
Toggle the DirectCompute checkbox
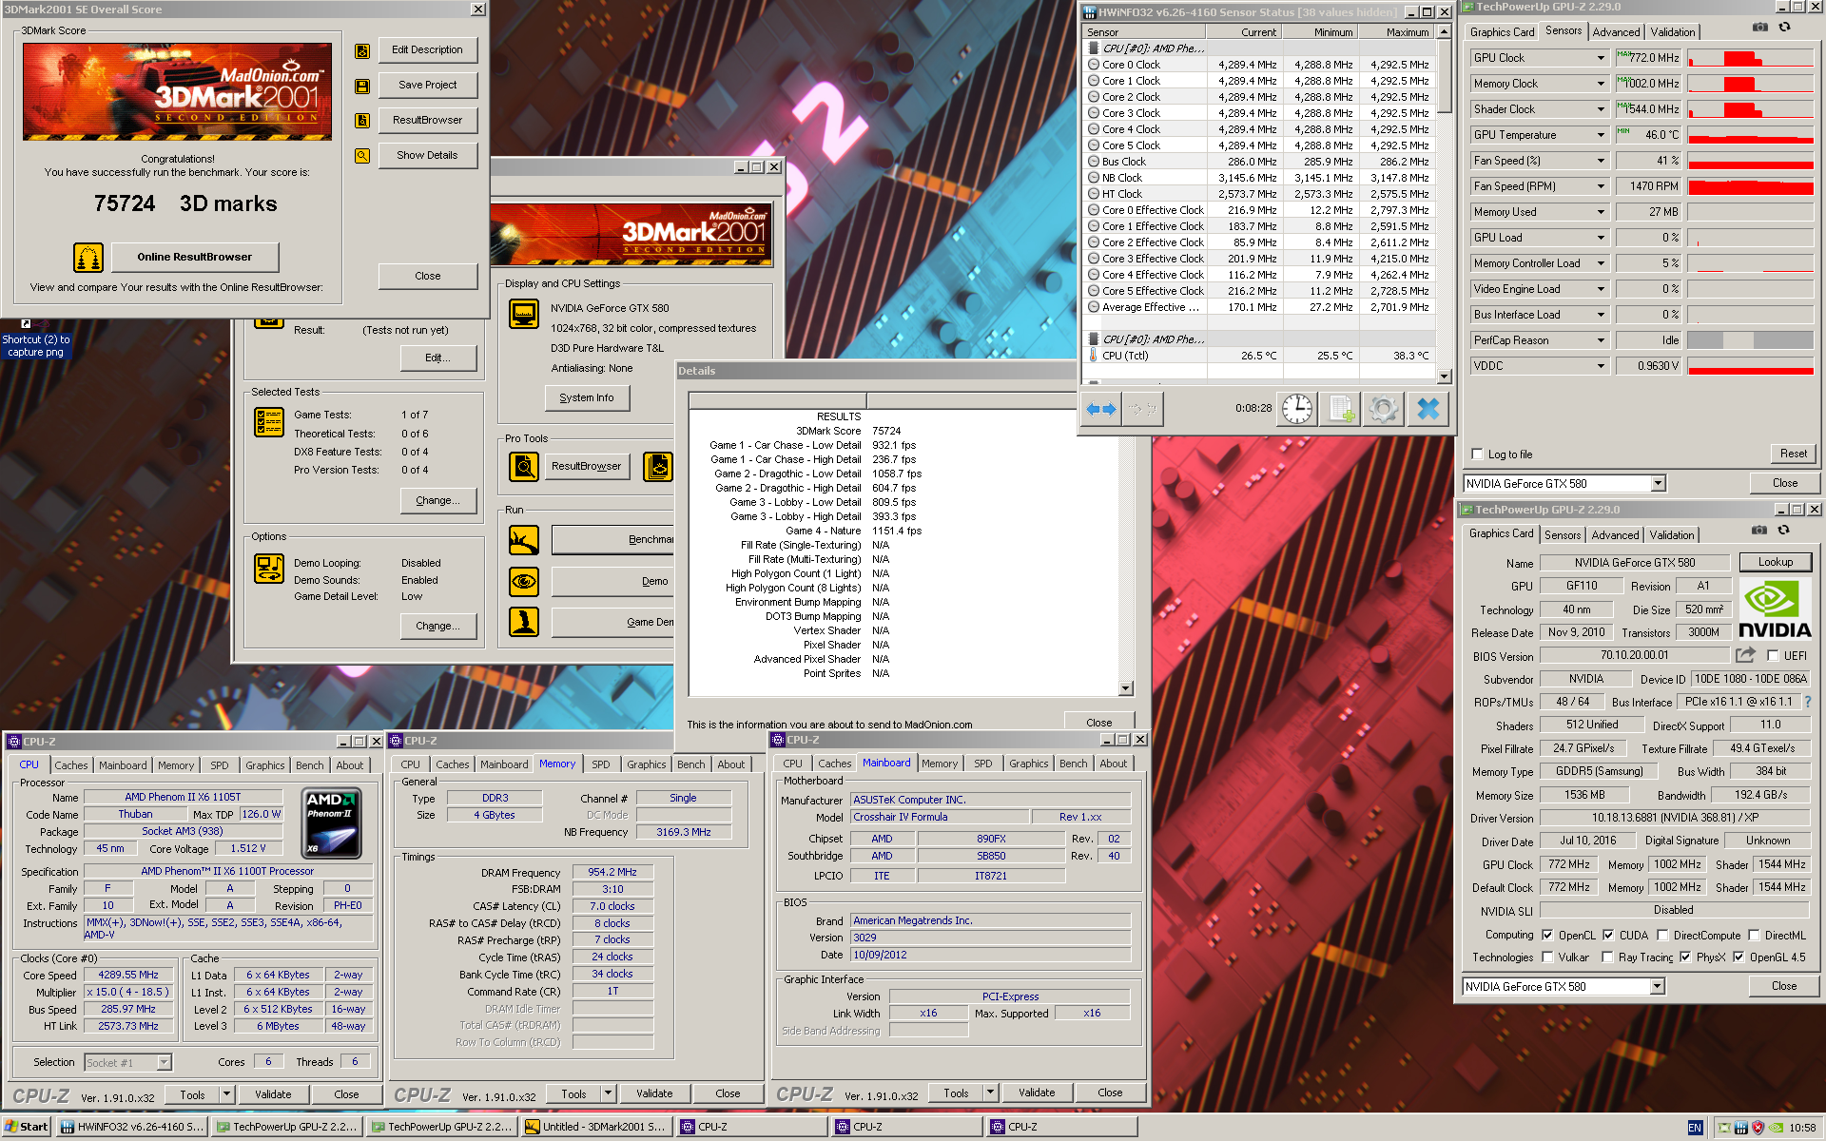[x=1662, y=936]
